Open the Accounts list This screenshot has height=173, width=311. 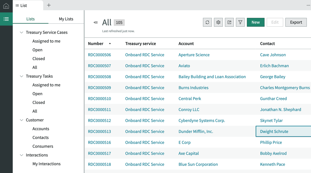point(41,129)
